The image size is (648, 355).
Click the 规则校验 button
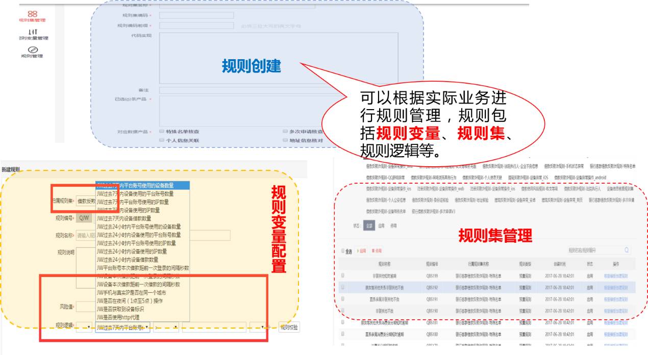tap(289, 327)
